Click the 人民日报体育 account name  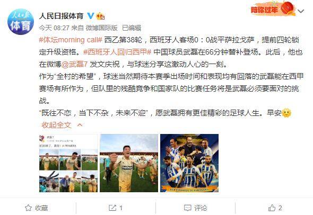[62, 16]
